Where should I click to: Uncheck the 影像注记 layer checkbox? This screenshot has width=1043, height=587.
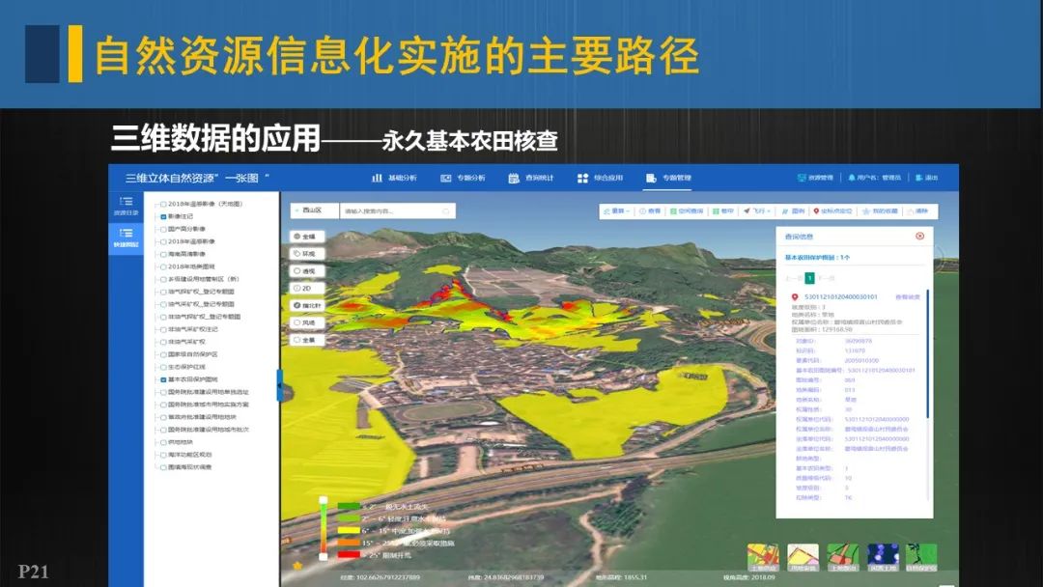(x=163, y=216)
